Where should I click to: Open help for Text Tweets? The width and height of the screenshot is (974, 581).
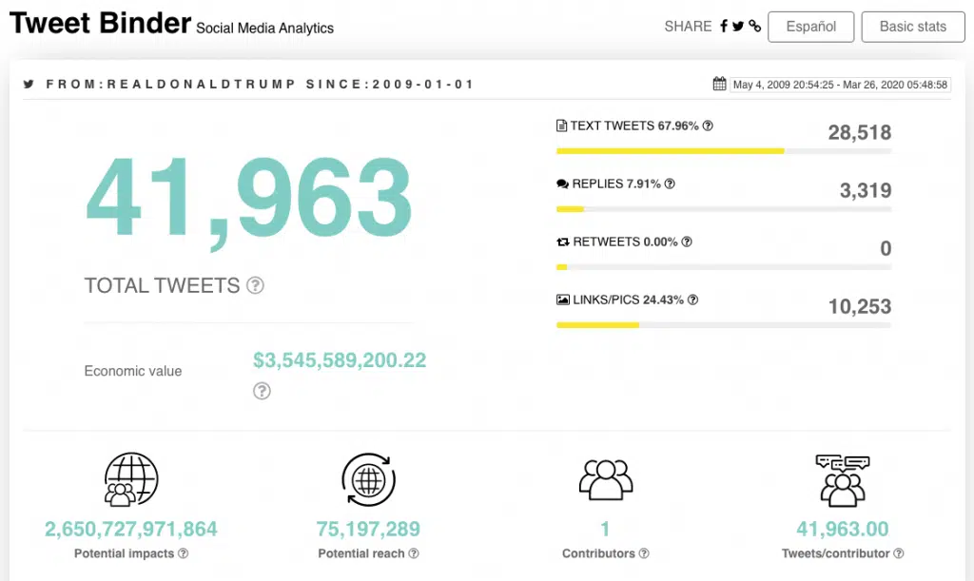(x=708, y=126)
